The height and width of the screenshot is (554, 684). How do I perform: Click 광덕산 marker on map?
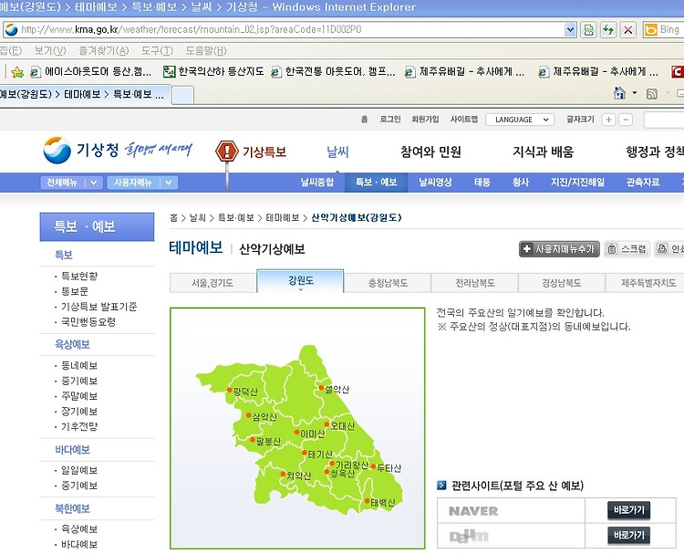point(230,390)
